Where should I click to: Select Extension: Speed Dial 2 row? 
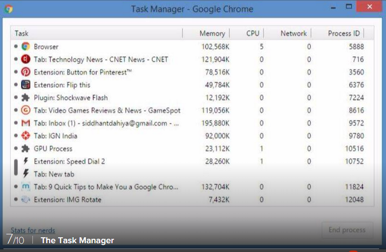coord(192,161)
